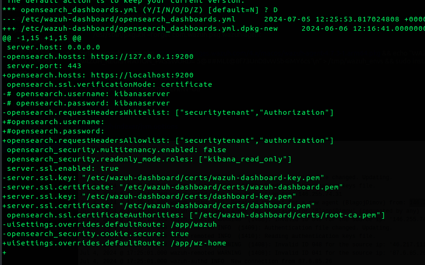Click the server.ssl.enabled true line
This screenshot has height=265, width=425.
pos(63,168)
